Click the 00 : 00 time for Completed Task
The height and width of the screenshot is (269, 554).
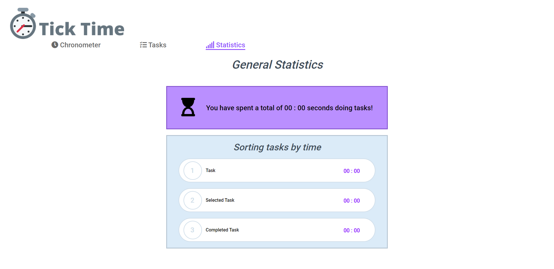coord(351,230)
